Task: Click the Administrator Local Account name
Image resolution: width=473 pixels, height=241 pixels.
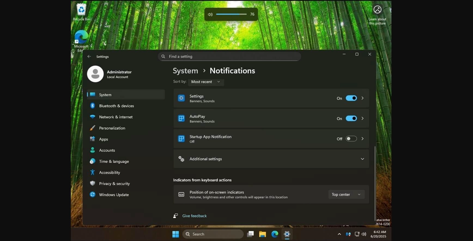Action: (x=119, y=74)
